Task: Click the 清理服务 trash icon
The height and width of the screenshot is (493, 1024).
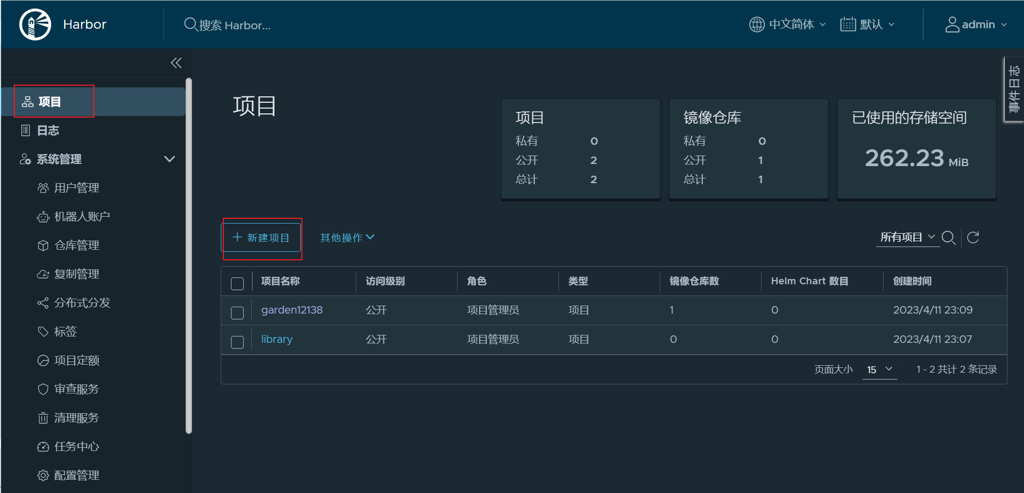Action: point(43,418)
